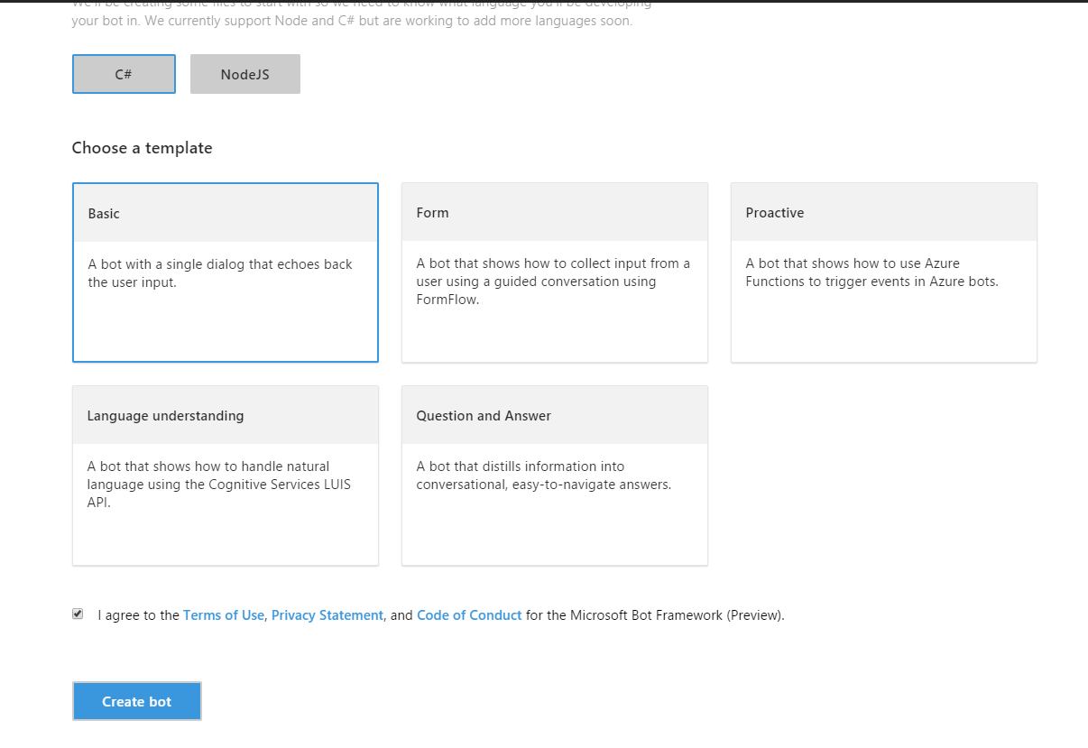Choose the Proactive template header

pos(775,213)
